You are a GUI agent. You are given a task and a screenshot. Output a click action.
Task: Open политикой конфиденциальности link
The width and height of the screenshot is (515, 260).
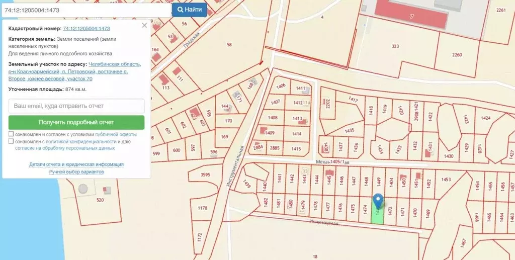[x=81, y=141]
